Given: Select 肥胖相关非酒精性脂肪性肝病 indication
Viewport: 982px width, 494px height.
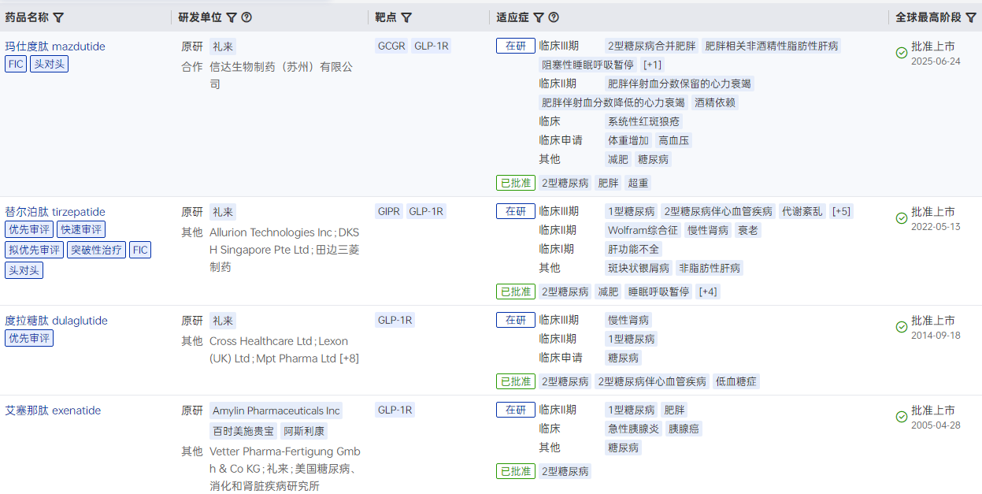Looking at the screenshot, I should (772, 46).
